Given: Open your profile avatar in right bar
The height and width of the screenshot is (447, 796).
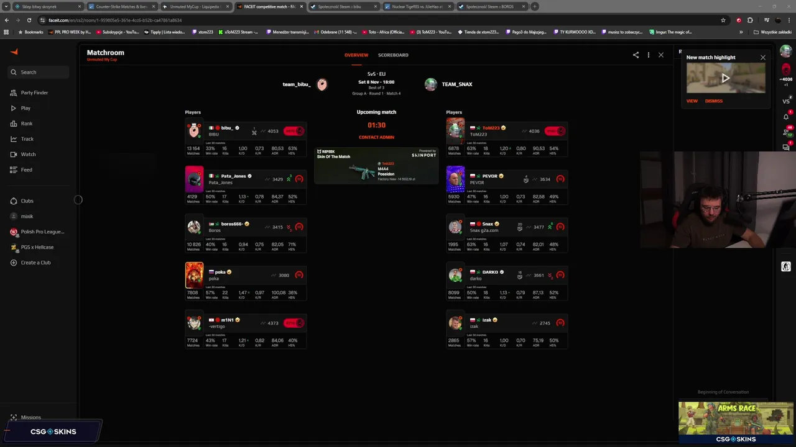Looking at the screenshot, I should [786, 52].
